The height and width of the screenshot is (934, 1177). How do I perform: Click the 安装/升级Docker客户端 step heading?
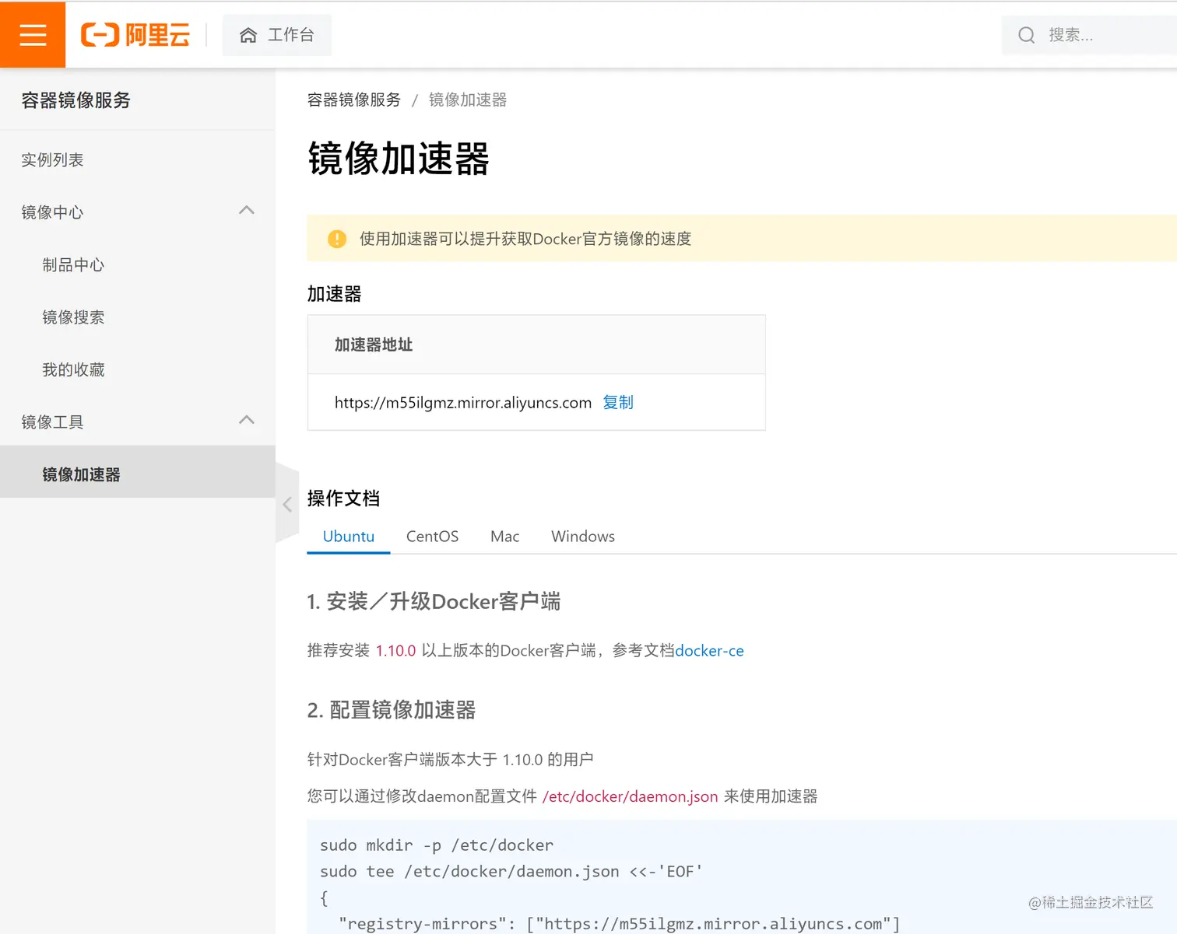(434, 601)
